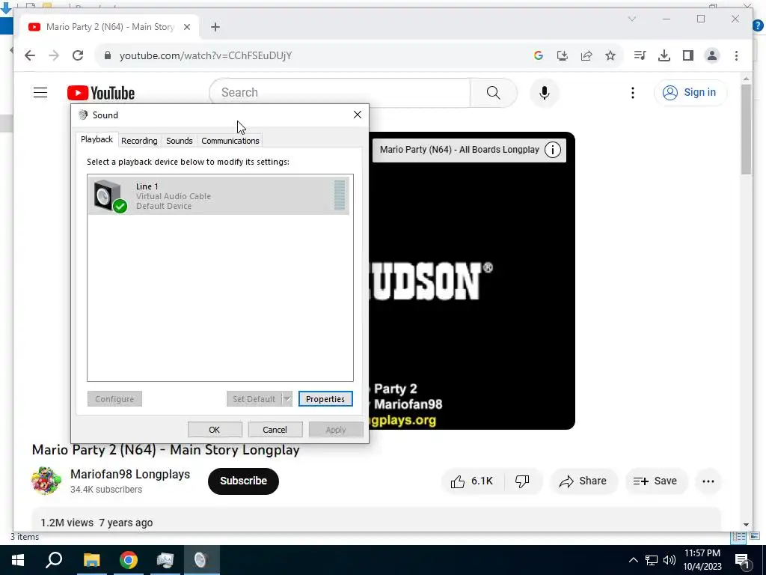The image size is (766, 575).
Task: Close the Sound dialog
Action: (358, 115)
